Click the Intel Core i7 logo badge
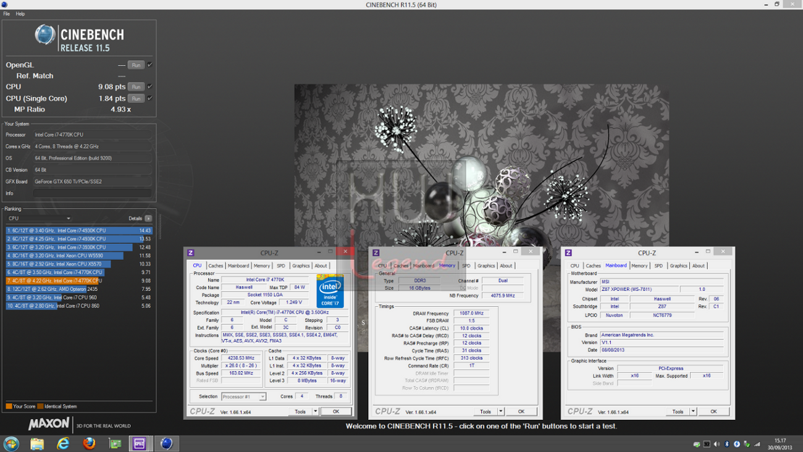This screenshot has width=803, height=452. pos(330,291)
